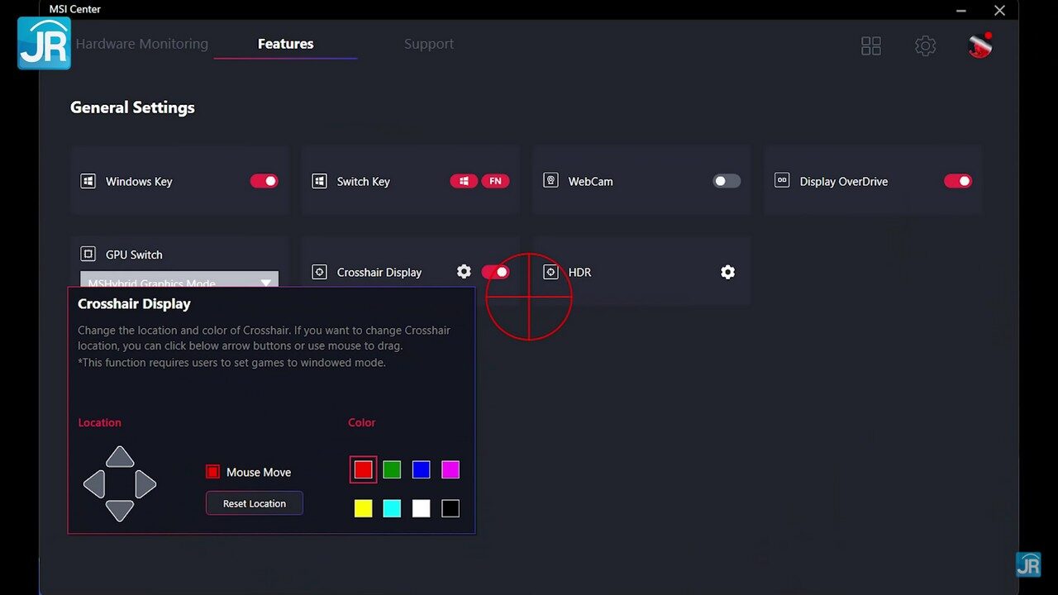This screenshot has height=595, width=1058.
Task: Move crosshair with the left arrow
Action: tap(94, 484)
